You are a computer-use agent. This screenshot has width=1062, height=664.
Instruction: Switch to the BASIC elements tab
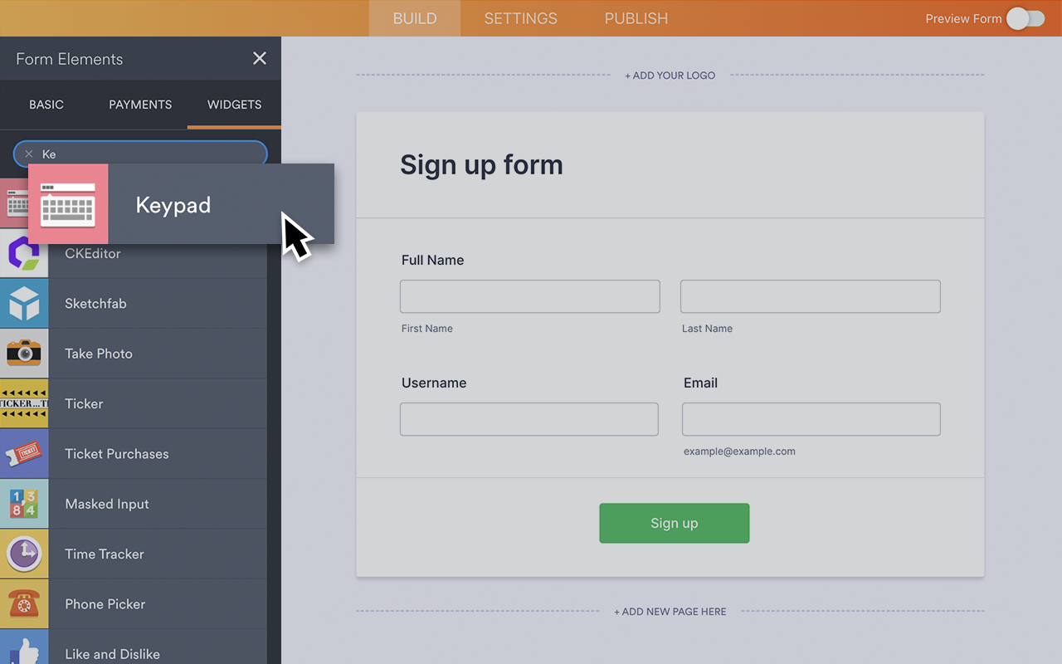[46, 105]
